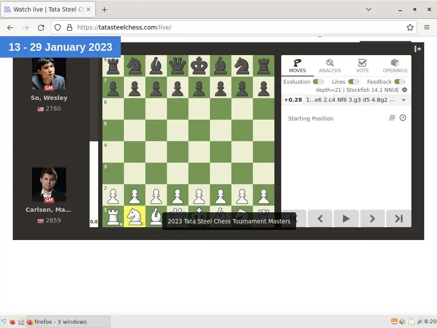The width and height of the screenshot is (437, 328).
Task: Click the padlock site info icon
Action: 70,27
